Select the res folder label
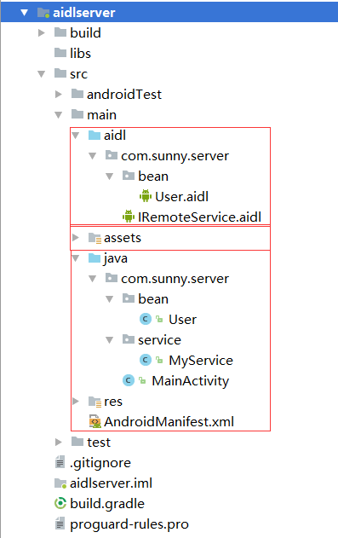Viewport: 338px width, 538px height. coord(113,402)
